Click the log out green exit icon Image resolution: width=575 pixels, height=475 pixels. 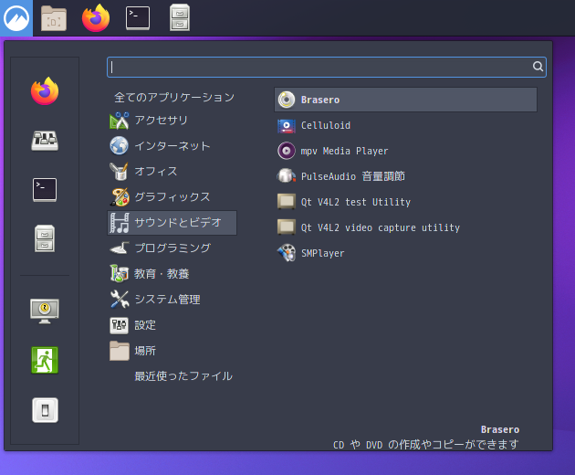(x=45, y=360)
